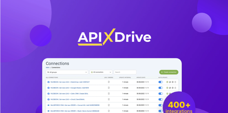The height and width of the screenshot is (113, 228).
Task: Click date 30.08.2022 in Convert Kit SUBSCRIBERS row
Action: click(141, 105)
